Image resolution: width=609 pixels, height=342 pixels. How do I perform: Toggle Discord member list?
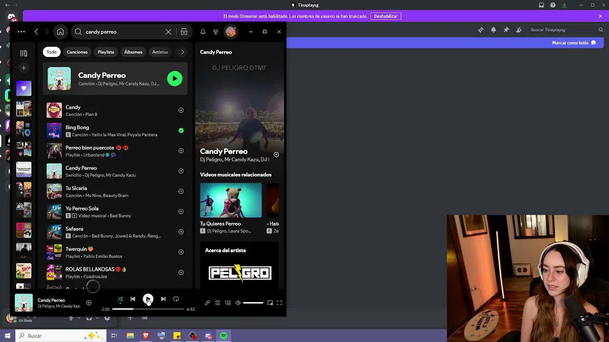(x=519, y=29)
